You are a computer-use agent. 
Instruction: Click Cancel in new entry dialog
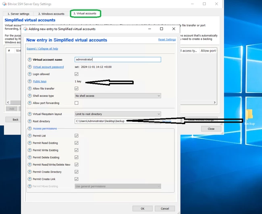(165, 208)
